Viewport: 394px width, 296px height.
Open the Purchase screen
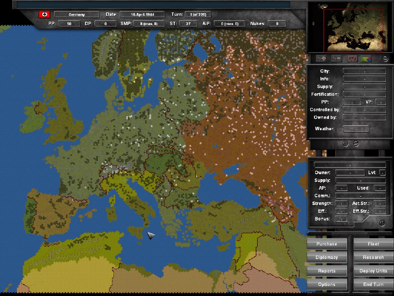tap(327, 244)
